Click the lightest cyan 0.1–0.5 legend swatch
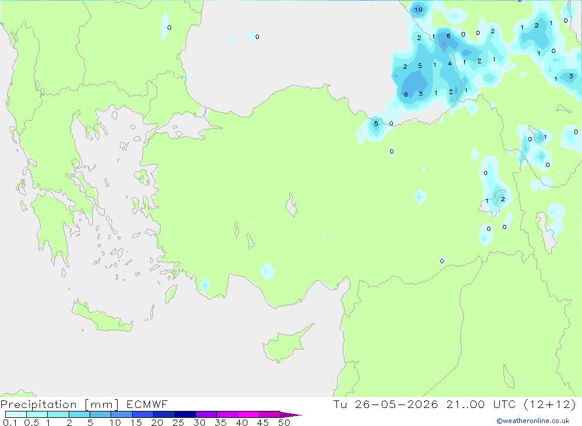This screenshot has width=582, height=426. click(x=16, y=414)
